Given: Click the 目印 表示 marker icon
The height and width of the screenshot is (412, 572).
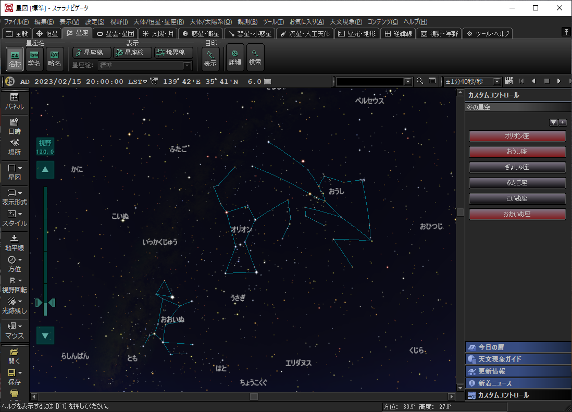Looking at the screenshot, I should [x=210, y=57].
